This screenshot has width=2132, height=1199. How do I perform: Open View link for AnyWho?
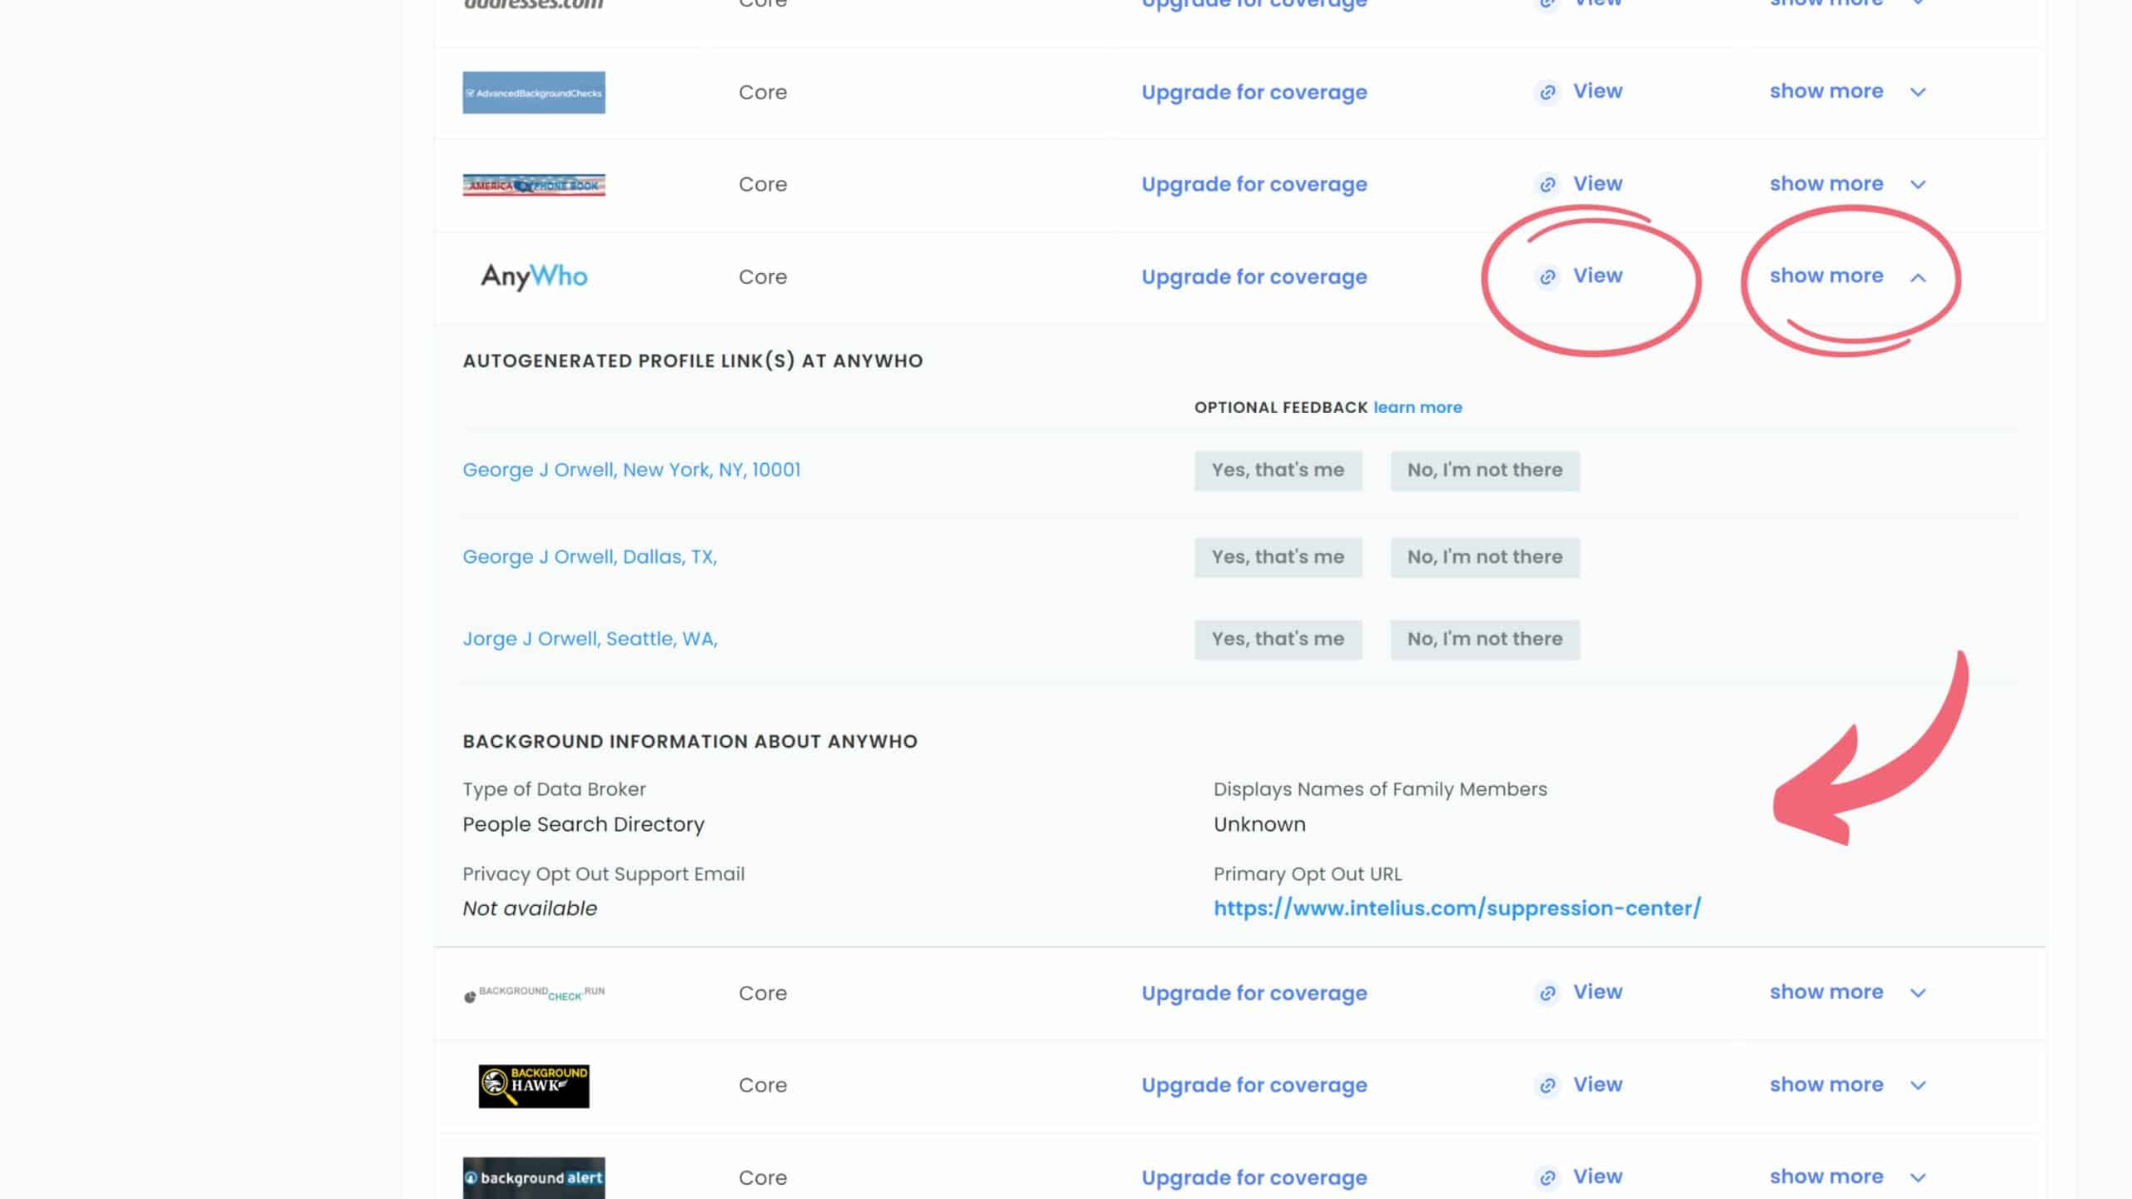coord(1597,276)
